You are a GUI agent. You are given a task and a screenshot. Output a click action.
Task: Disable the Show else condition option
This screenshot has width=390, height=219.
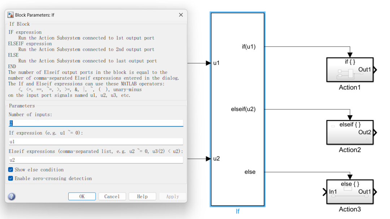pyautogui.click(x=10, y=170)
